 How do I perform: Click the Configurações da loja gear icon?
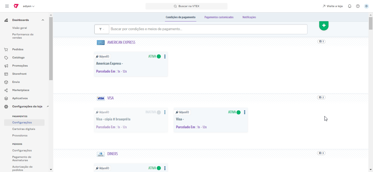6,107
